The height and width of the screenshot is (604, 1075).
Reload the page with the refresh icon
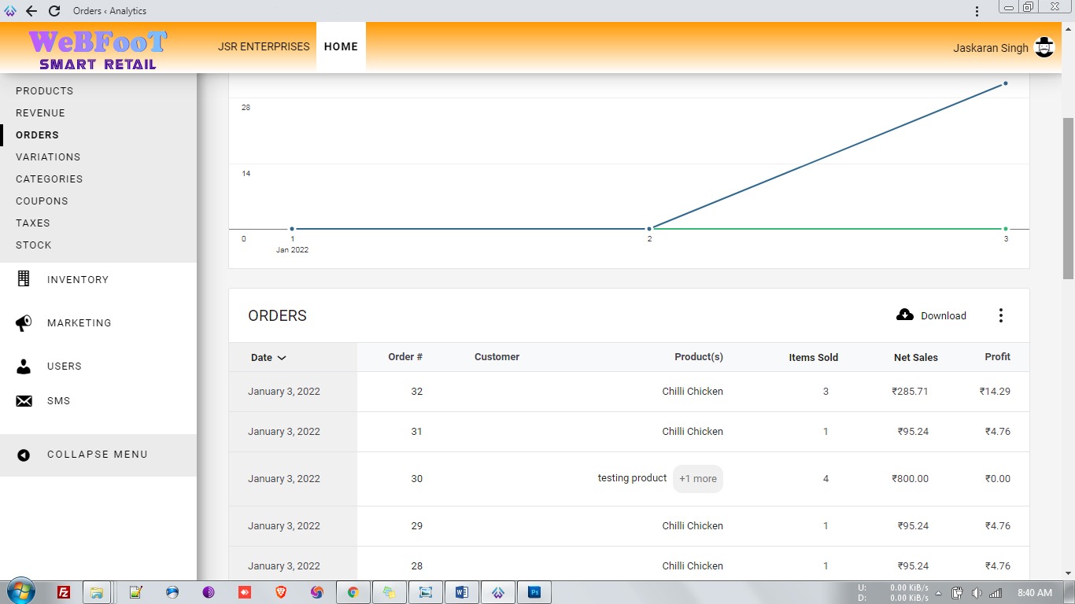(x=54, y=11)
